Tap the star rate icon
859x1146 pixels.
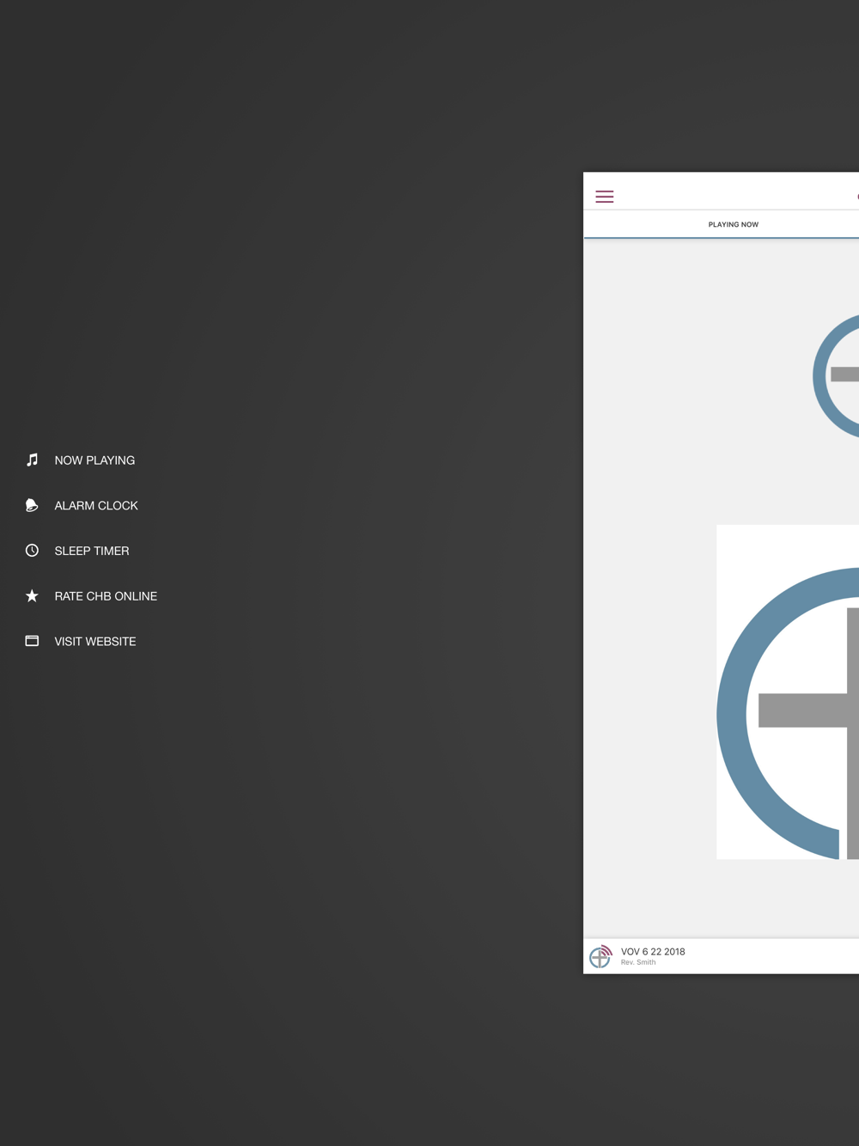(32, 595)
